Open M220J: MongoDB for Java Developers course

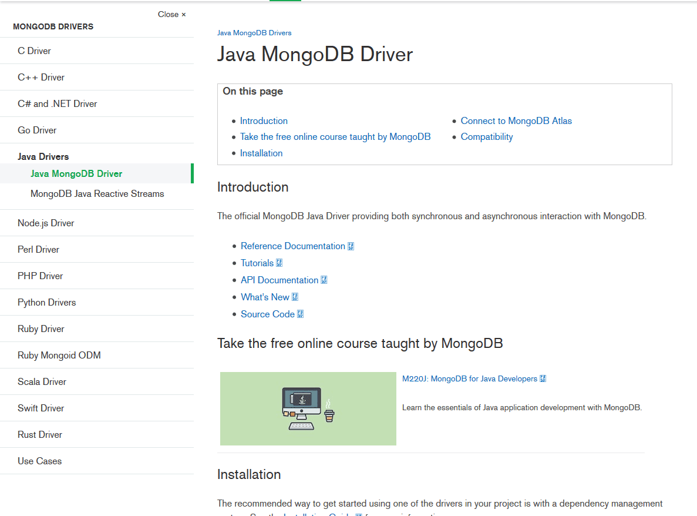(469, 379)
